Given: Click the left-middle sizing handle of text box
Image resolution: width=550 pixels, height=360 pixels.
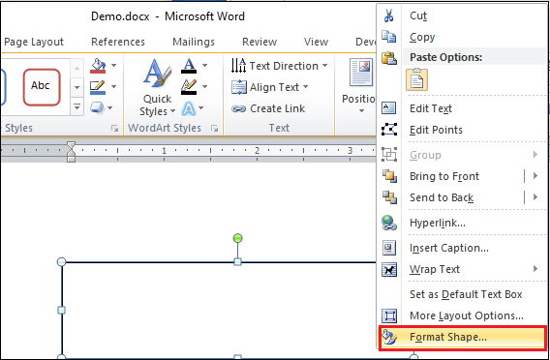Looking at the screenshot, I should click(61, 310).
